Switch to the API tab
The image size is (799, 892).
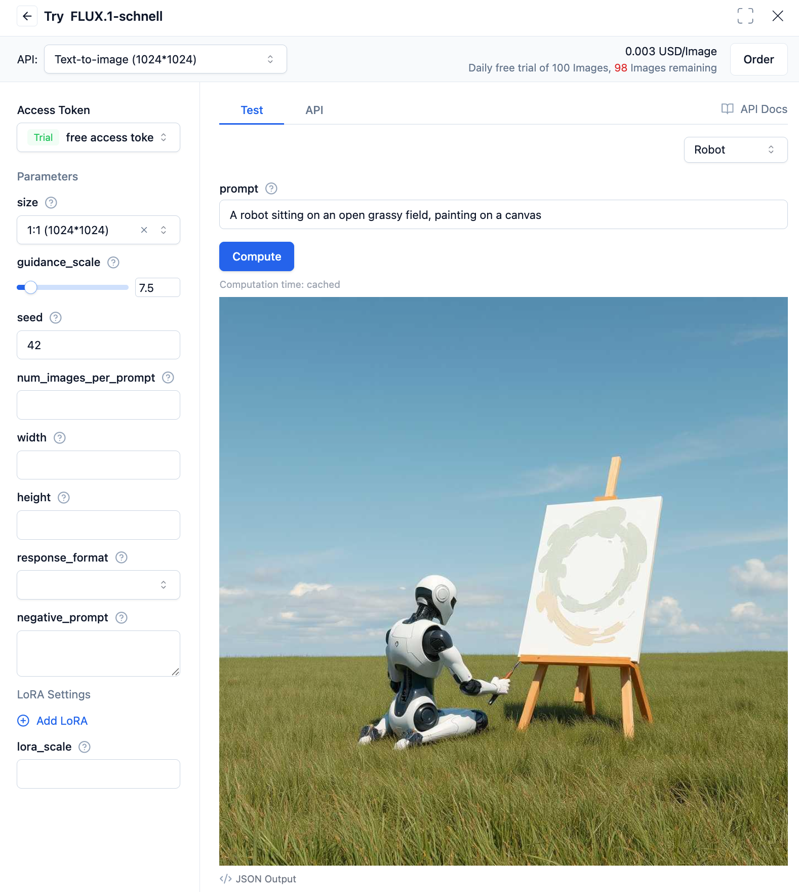pos(314,110)
